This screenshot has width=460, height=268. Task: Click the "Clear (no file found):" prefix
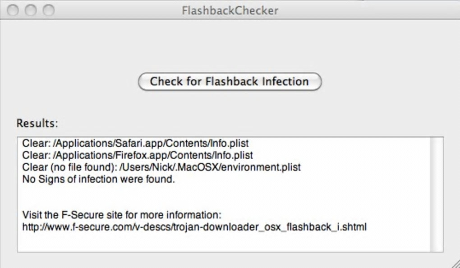69,167
